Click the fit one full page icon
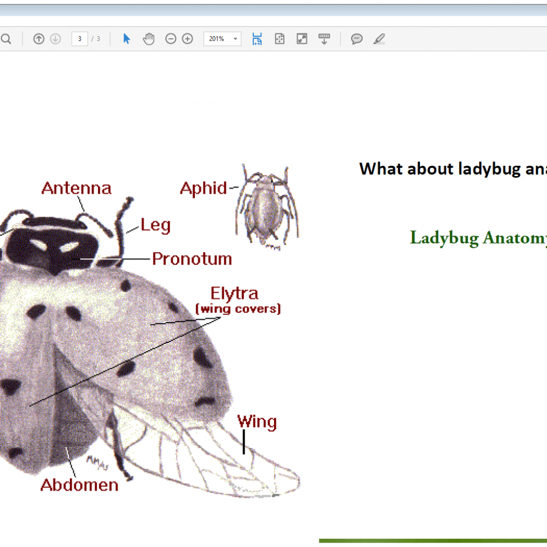Screen dimensions: 547x547 click(280, 39)
